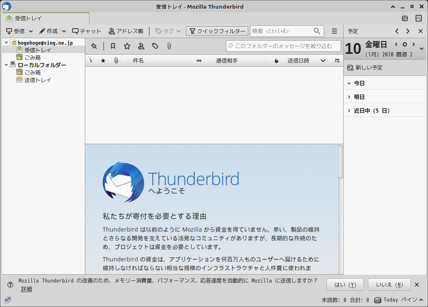
Task: Close the 予定 Today pane
Action: tap(421, 31)
